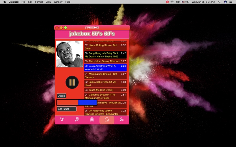Play 87. Like a Rolling Stone - Bob Dylan
The width and height of the screenshot is (236, 147).
[x=105, y=47]
